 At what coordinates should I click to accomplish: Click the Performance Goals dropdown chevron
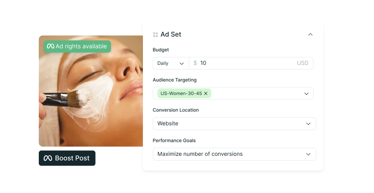coord(308,154)
